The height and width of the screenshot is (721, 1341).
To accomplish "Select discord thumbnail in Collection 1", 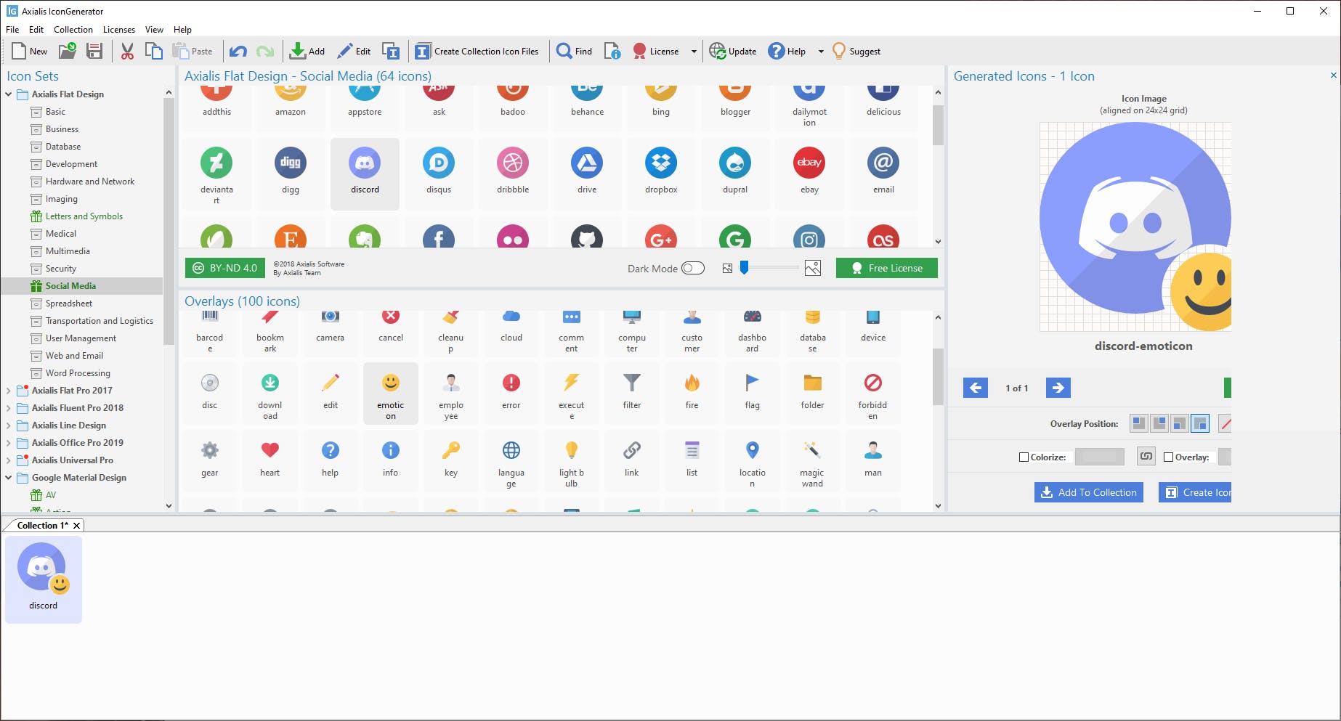I will click(x=44, y=579).
